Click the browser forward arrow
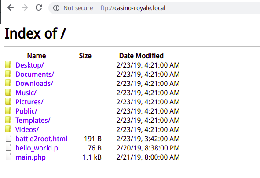 point(25,7)
